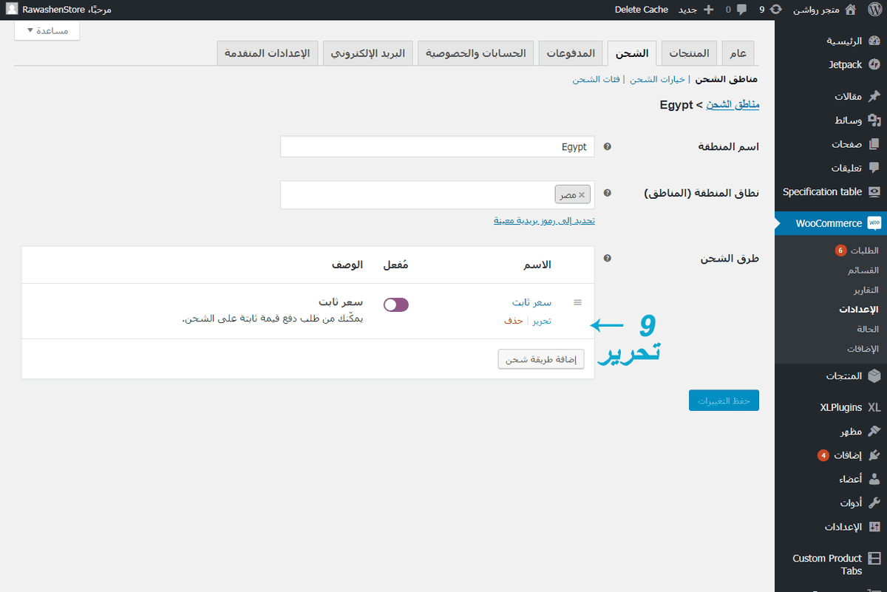Switch to the المدفوعات tab
The height and width of the screenshot is (592, 887).
point(571,53)
